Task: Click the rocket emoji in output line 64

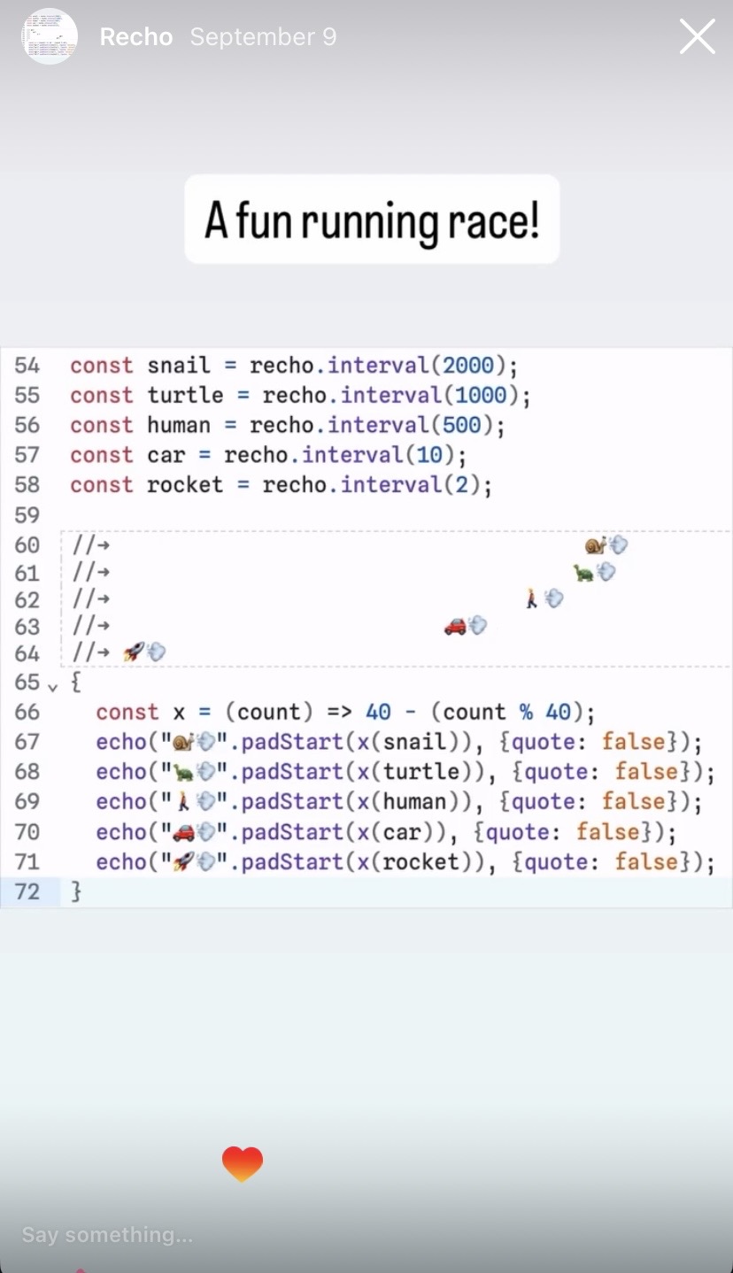Action: pyautogui.click(x=133, y=653)
